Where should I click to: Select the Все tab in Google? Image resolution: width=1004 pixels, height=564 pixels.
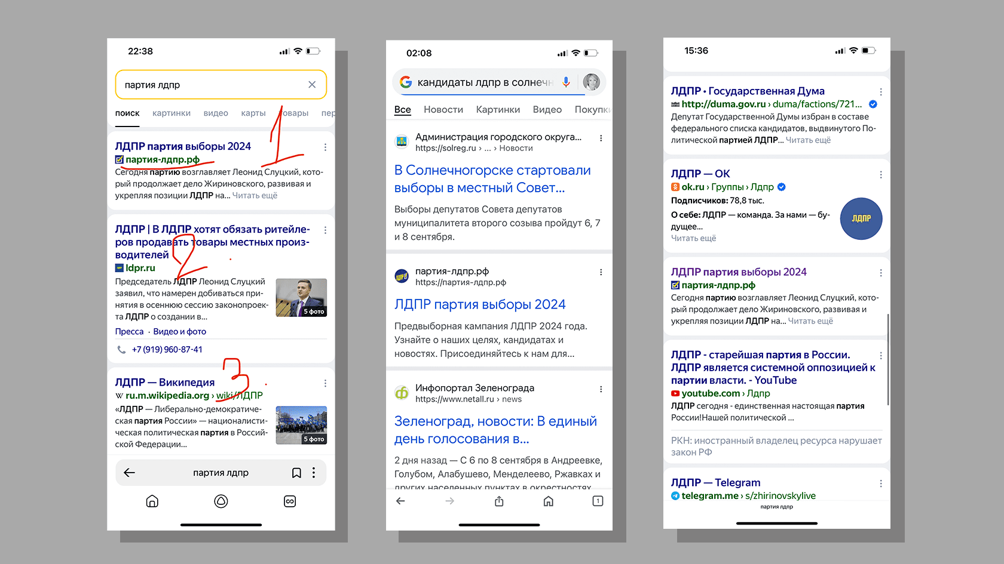(x=403, y=110)
